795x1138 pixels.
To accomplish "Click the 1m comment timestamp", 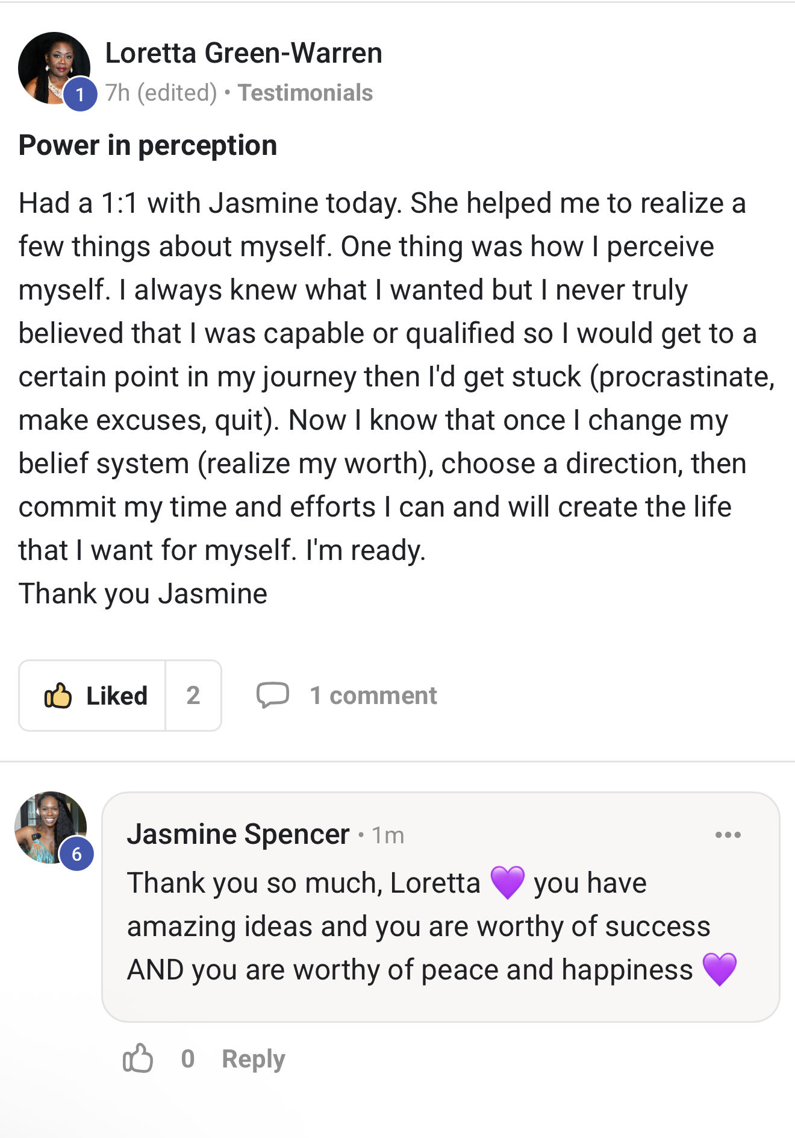I will coord(388,835).
